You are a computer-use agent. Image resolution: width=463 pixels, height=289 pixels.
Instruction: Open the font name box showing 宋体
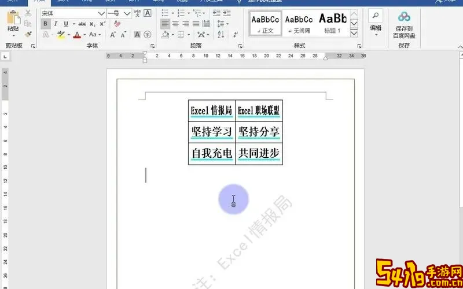click(x=74, y=13)
